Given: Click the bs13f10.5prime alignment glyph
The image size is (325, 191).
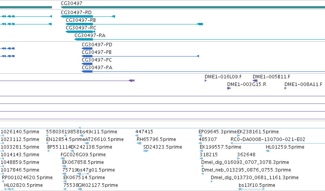Looking at the screenshot, I should tap(252, 189).
